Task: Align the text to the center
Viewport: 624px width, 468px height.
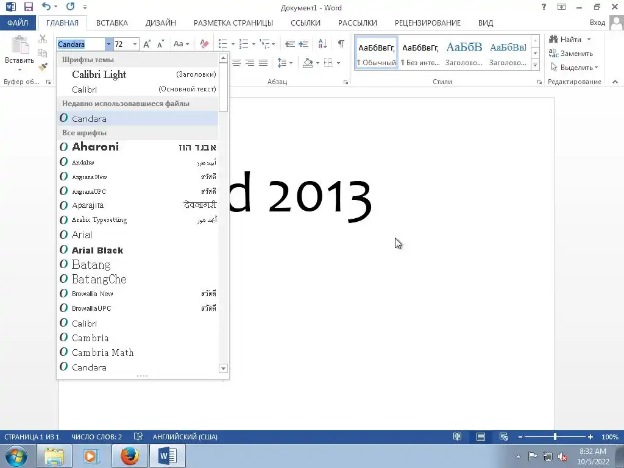Action: (236, 63)
